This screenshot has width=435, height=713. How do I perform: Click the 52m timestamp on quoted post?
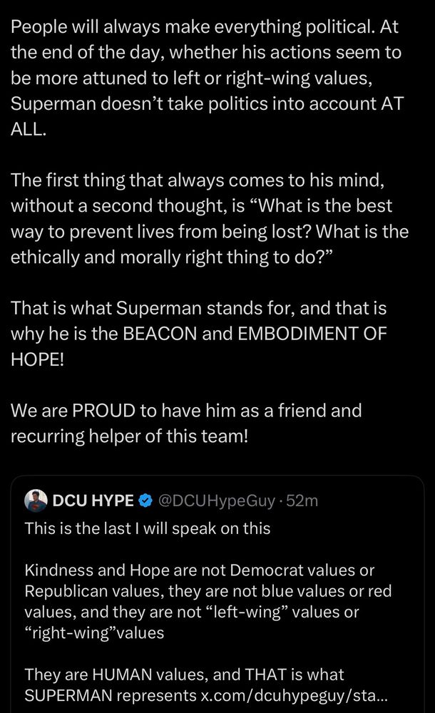coord(302,501)
